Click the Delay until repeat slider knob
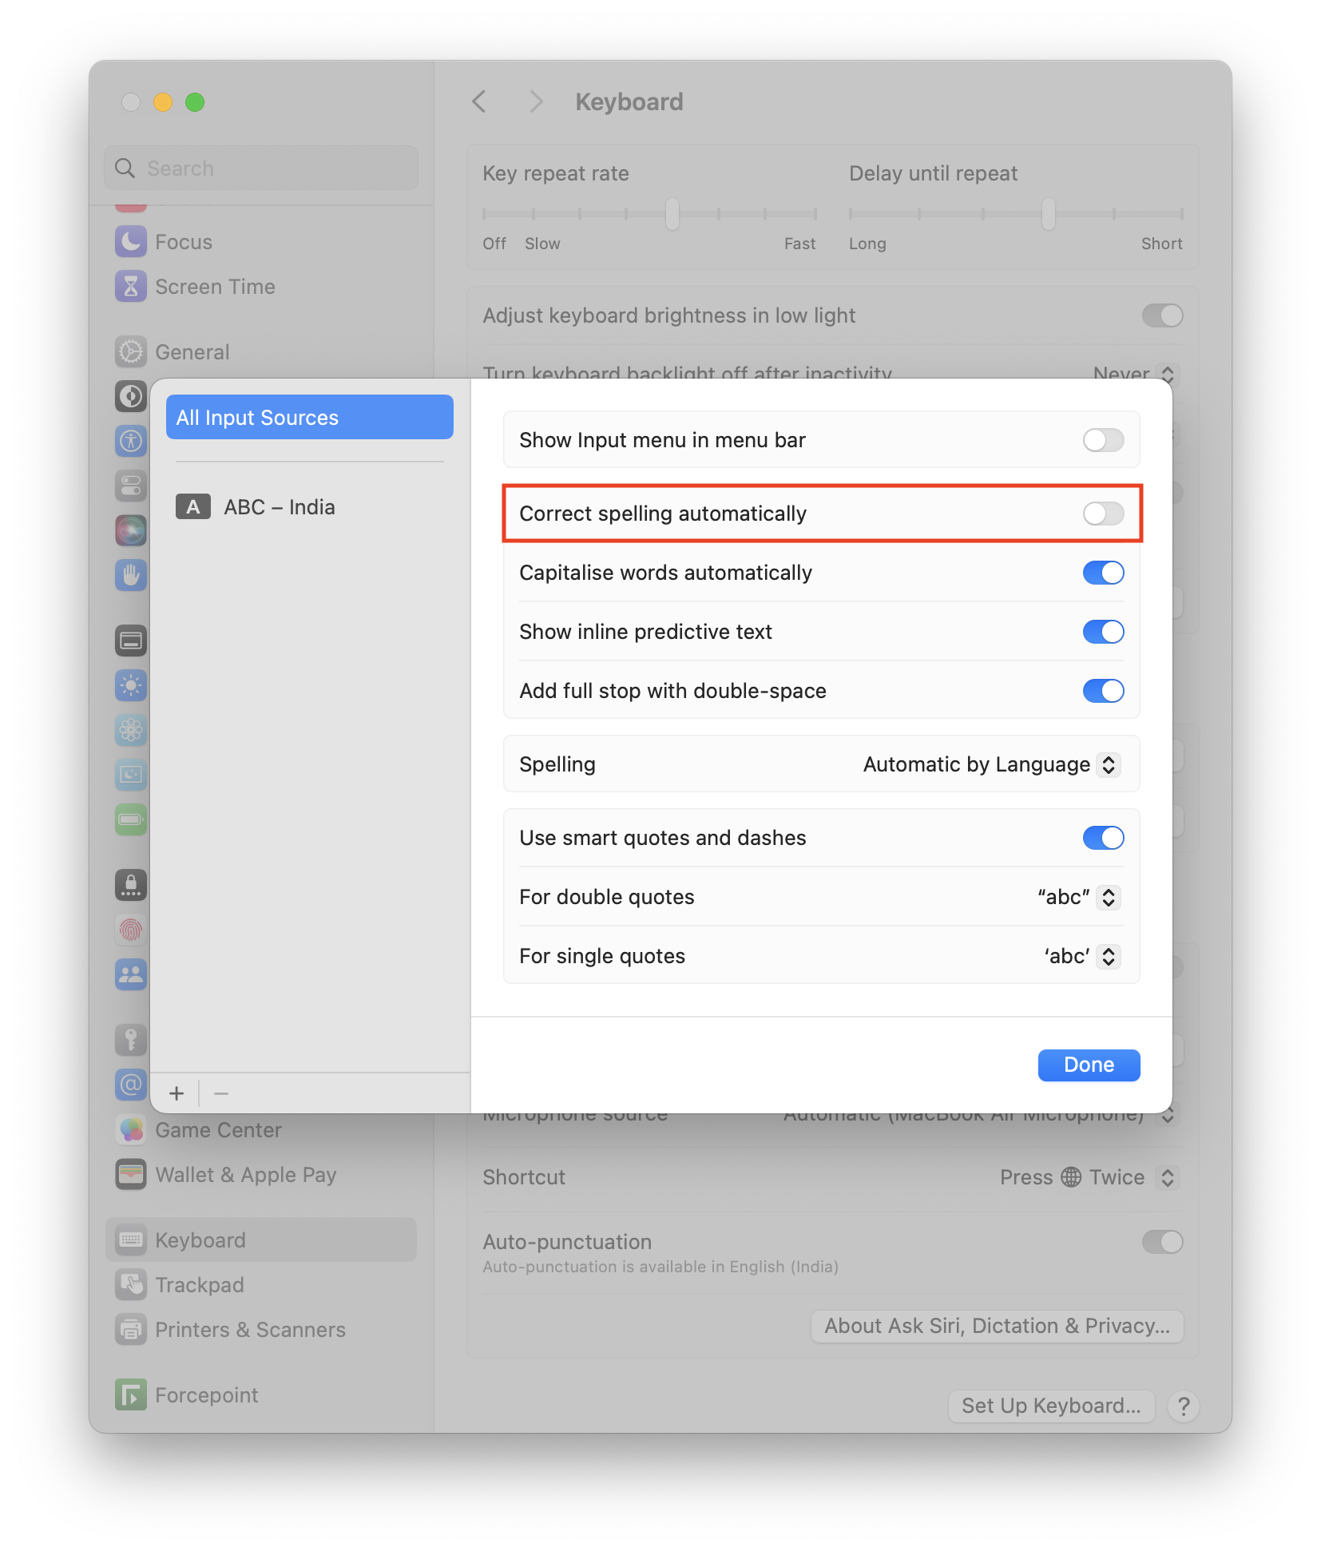Screen dimensions: 1321x1551 (1049, 214)
